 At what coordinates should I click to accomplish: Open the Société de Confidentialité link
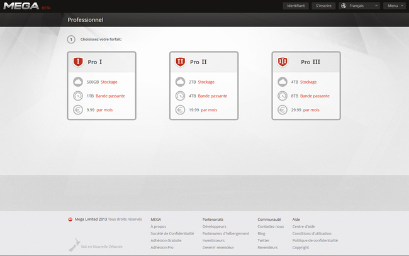click(172, 233)
